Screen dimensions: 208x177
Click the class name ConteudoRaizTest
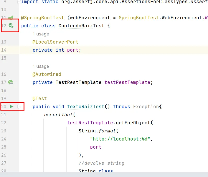81,26
